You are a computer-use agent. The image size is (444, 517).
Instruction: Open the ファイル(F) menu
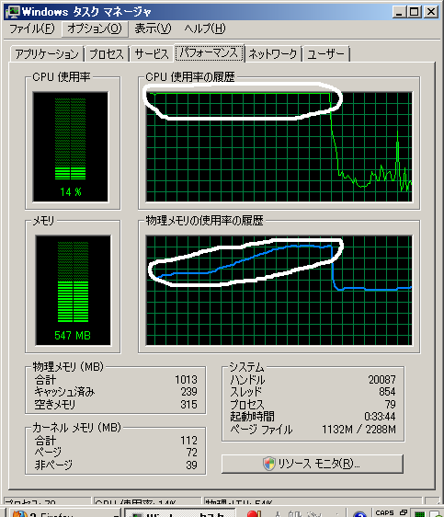tap(31, 29)
